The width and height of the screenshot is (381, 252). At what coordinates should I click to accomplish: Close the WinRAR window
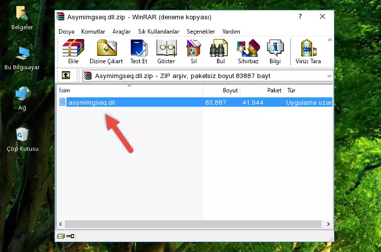[x=323, y=16]
